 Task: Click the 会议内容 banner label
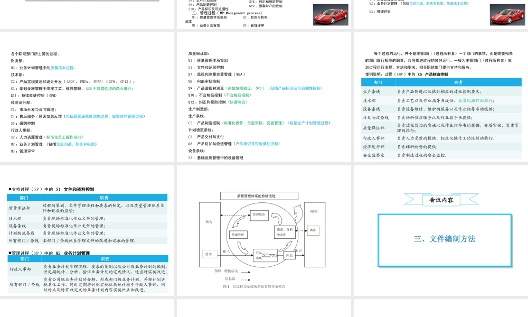[x=441, y=200]
